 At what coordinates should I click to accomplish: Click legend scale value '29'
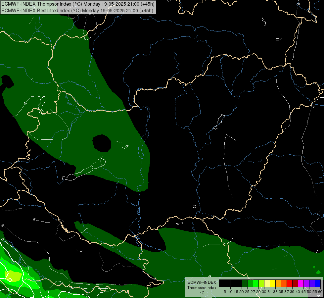(258, 292)
